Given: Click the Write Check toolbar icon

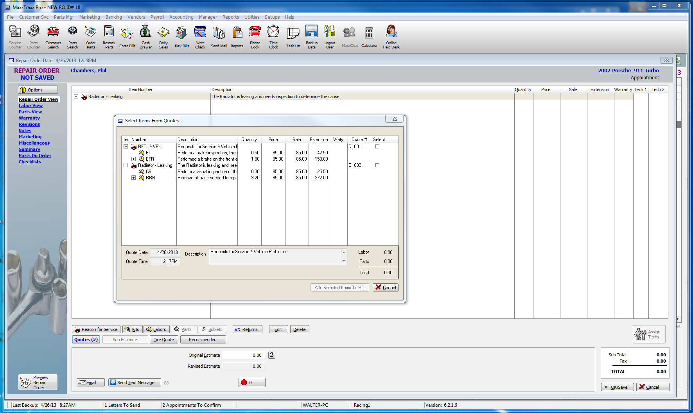Looking at the screenshot, I should pyautogui.click(x=200, y=37).
